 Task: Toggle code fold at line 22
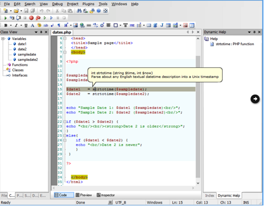coord(64,122)
